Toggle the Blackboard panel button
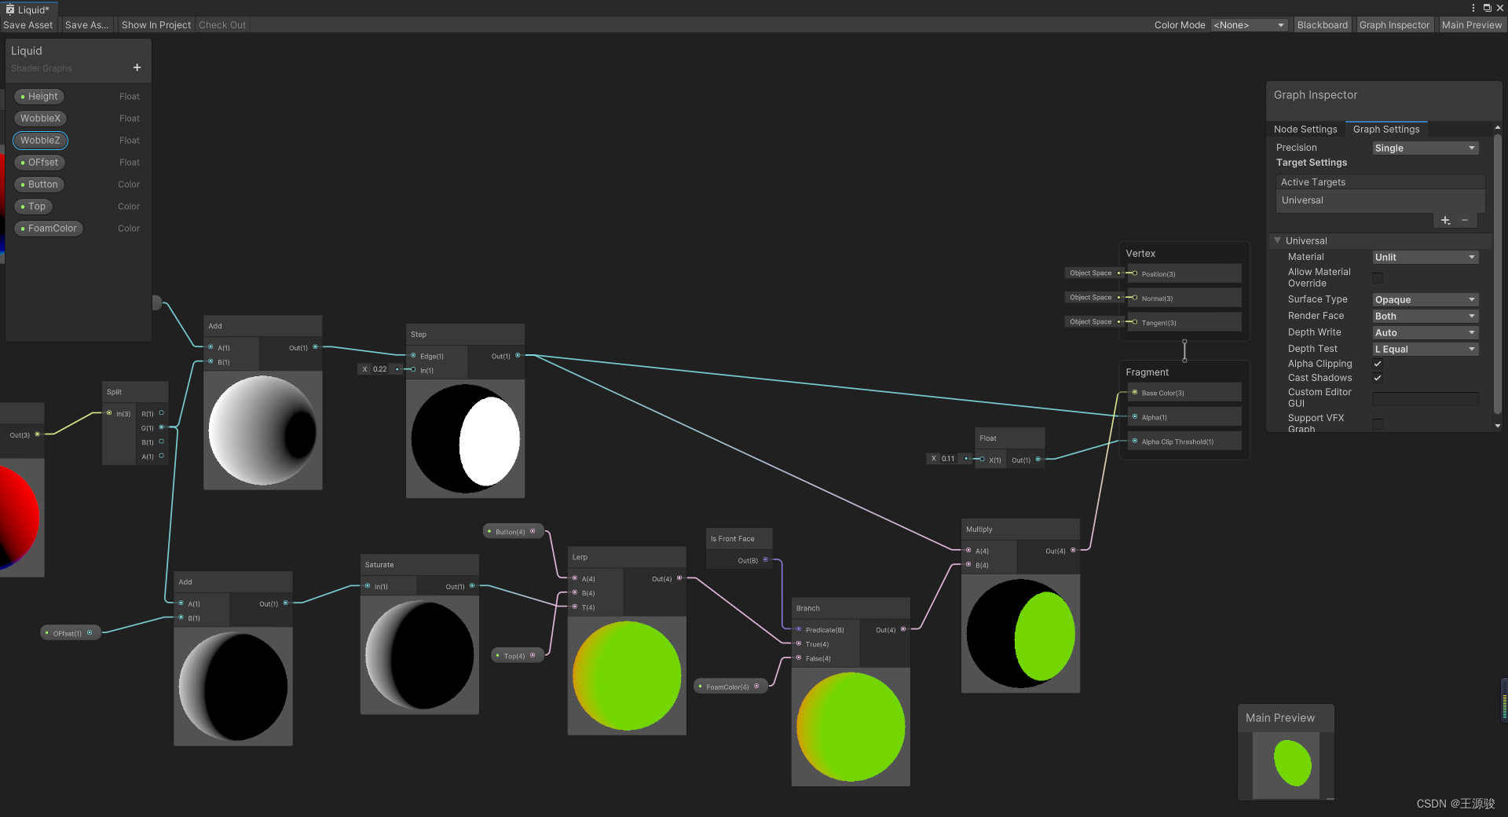Screen dimensions: 1508x817 (x=1322, y=25)
